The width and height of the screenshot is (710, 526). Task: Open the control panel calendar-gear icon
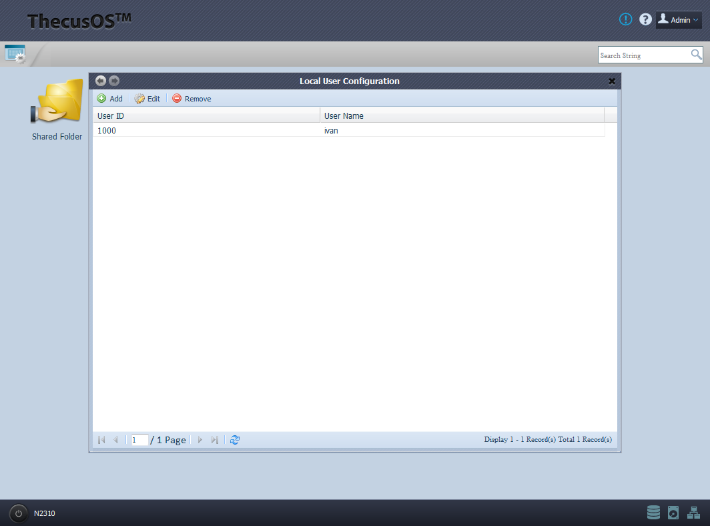coord(15,54)
